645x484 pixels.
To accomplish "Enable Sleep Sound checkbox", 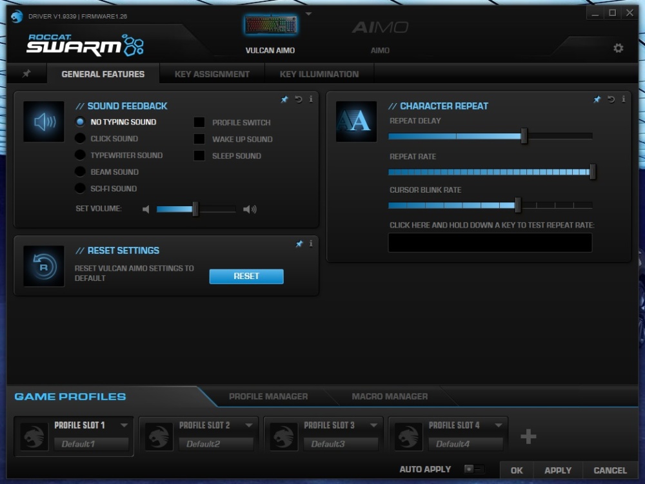I will [x=199, y=156].
